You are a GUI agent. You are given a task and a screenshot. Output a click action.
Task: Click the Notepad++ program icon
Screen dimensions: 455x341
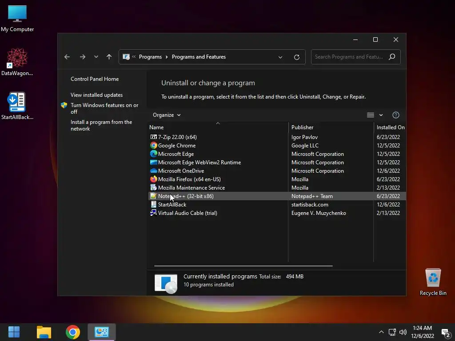tap(153, 196)
